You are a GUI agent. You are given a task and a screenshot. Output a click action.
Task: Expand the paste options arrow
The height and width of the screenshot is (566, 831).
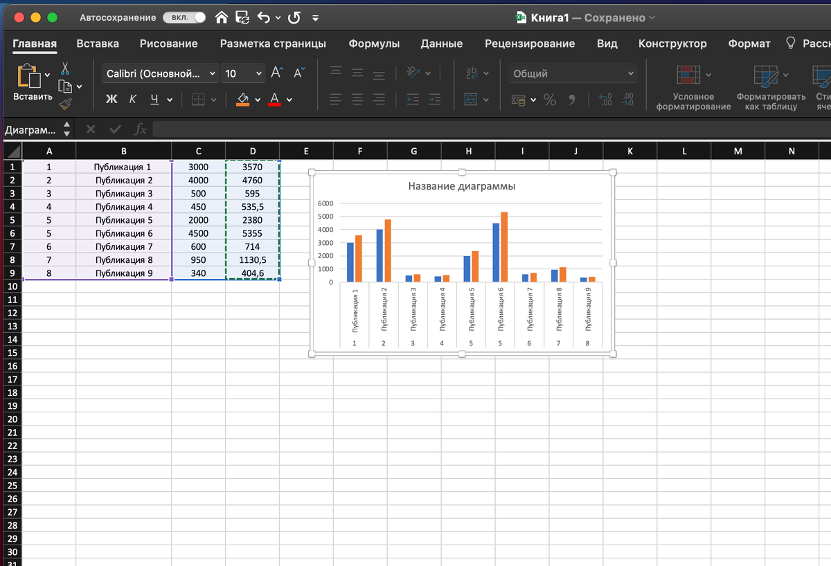point(47,74)
